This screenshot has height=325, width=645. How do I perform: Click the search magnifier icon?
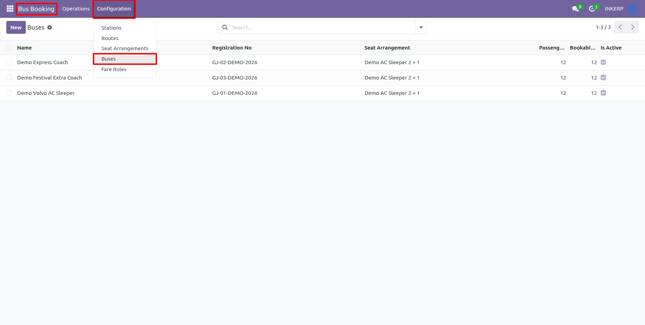point(225,28)
